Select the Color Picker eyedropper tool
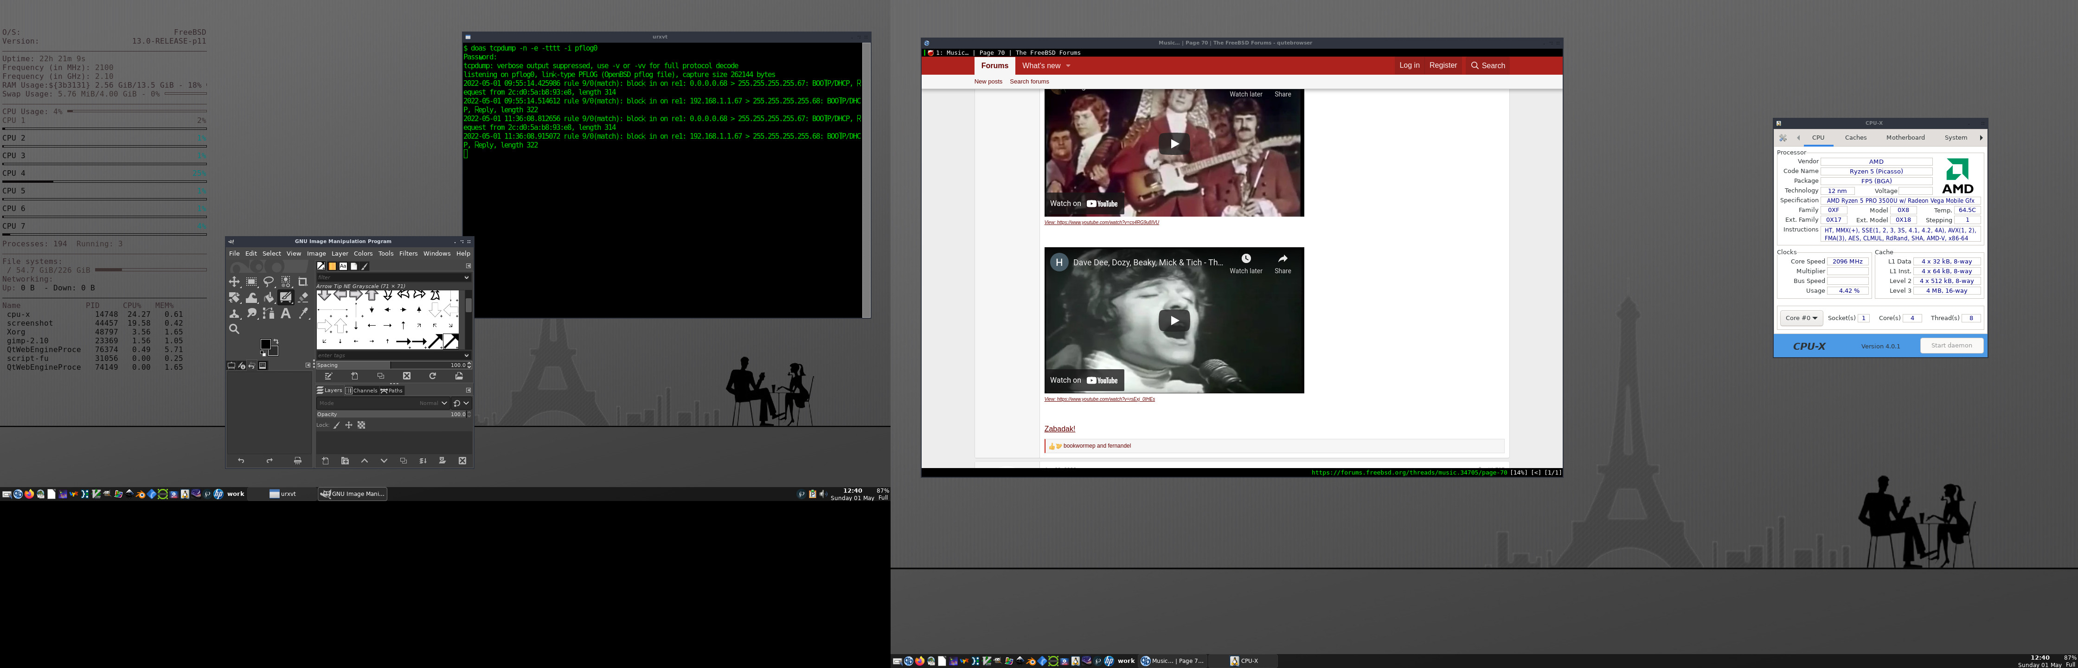Viewport: 2078px width, 668px height. (303, 313)
